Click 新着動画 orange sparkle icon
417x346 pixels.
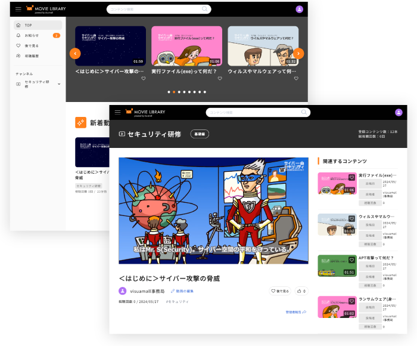pyautogui.click(x=80, y=122)
